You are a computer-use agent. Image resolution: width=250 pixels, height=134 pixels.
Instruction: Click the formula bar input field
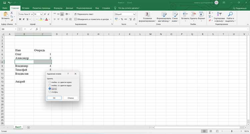click(x=144, y=29)
